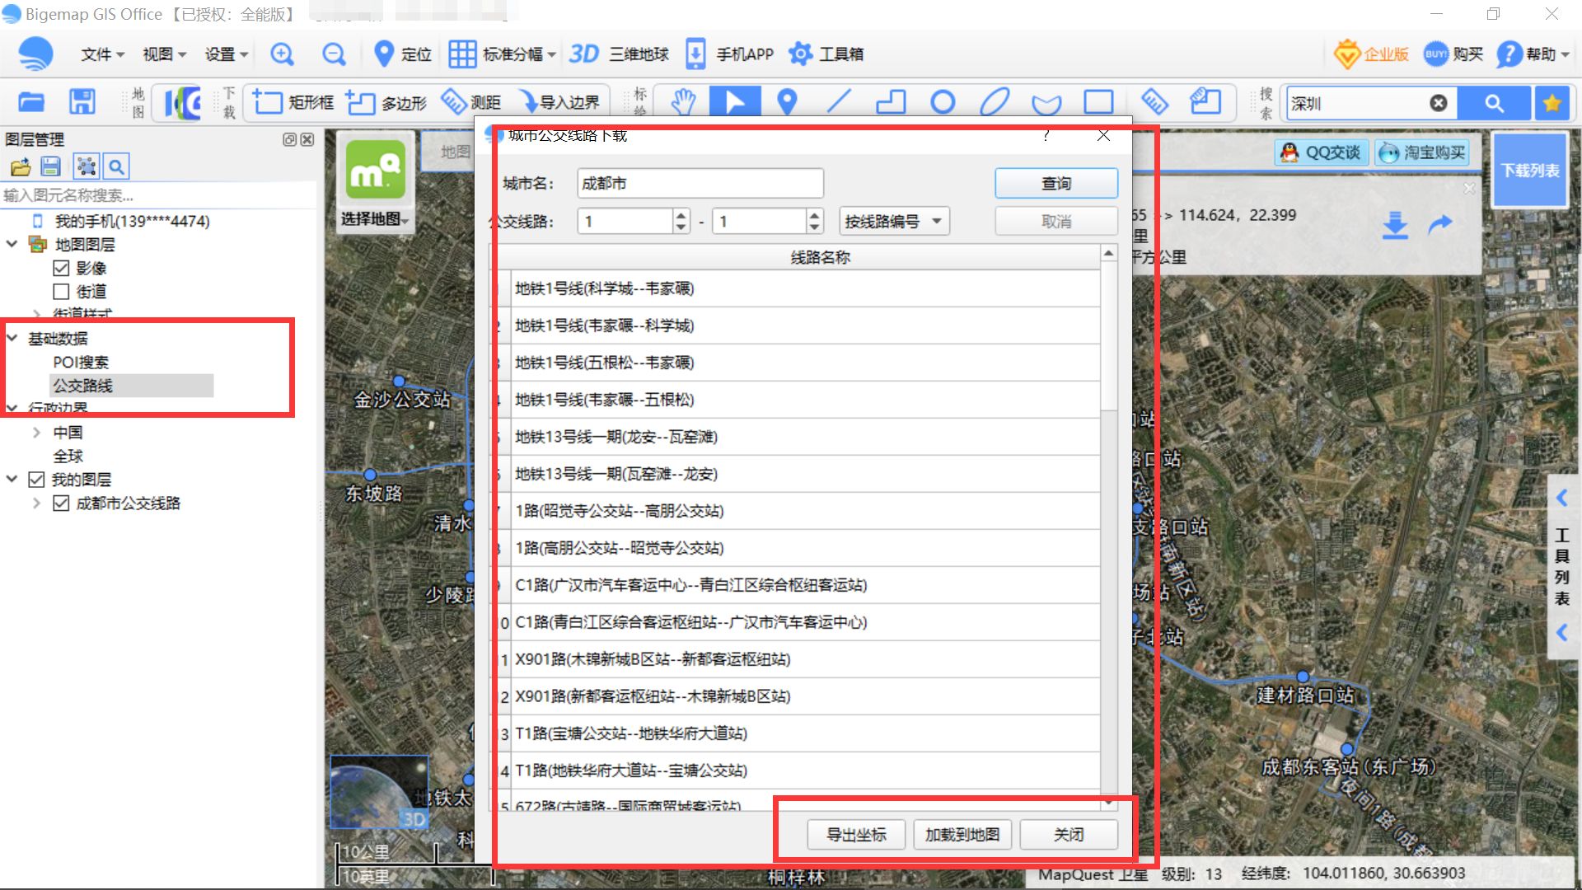Open the 三维地球 3D globe view
1582x890 pixels.
(619, 54)
